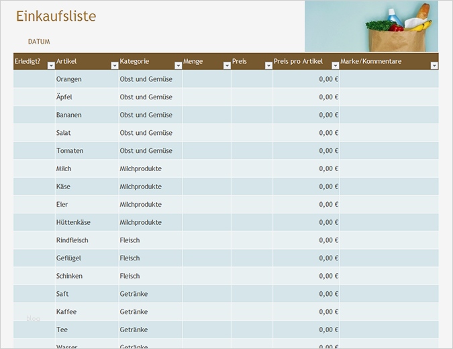Select Getränke category for Saft

(150, 294)
